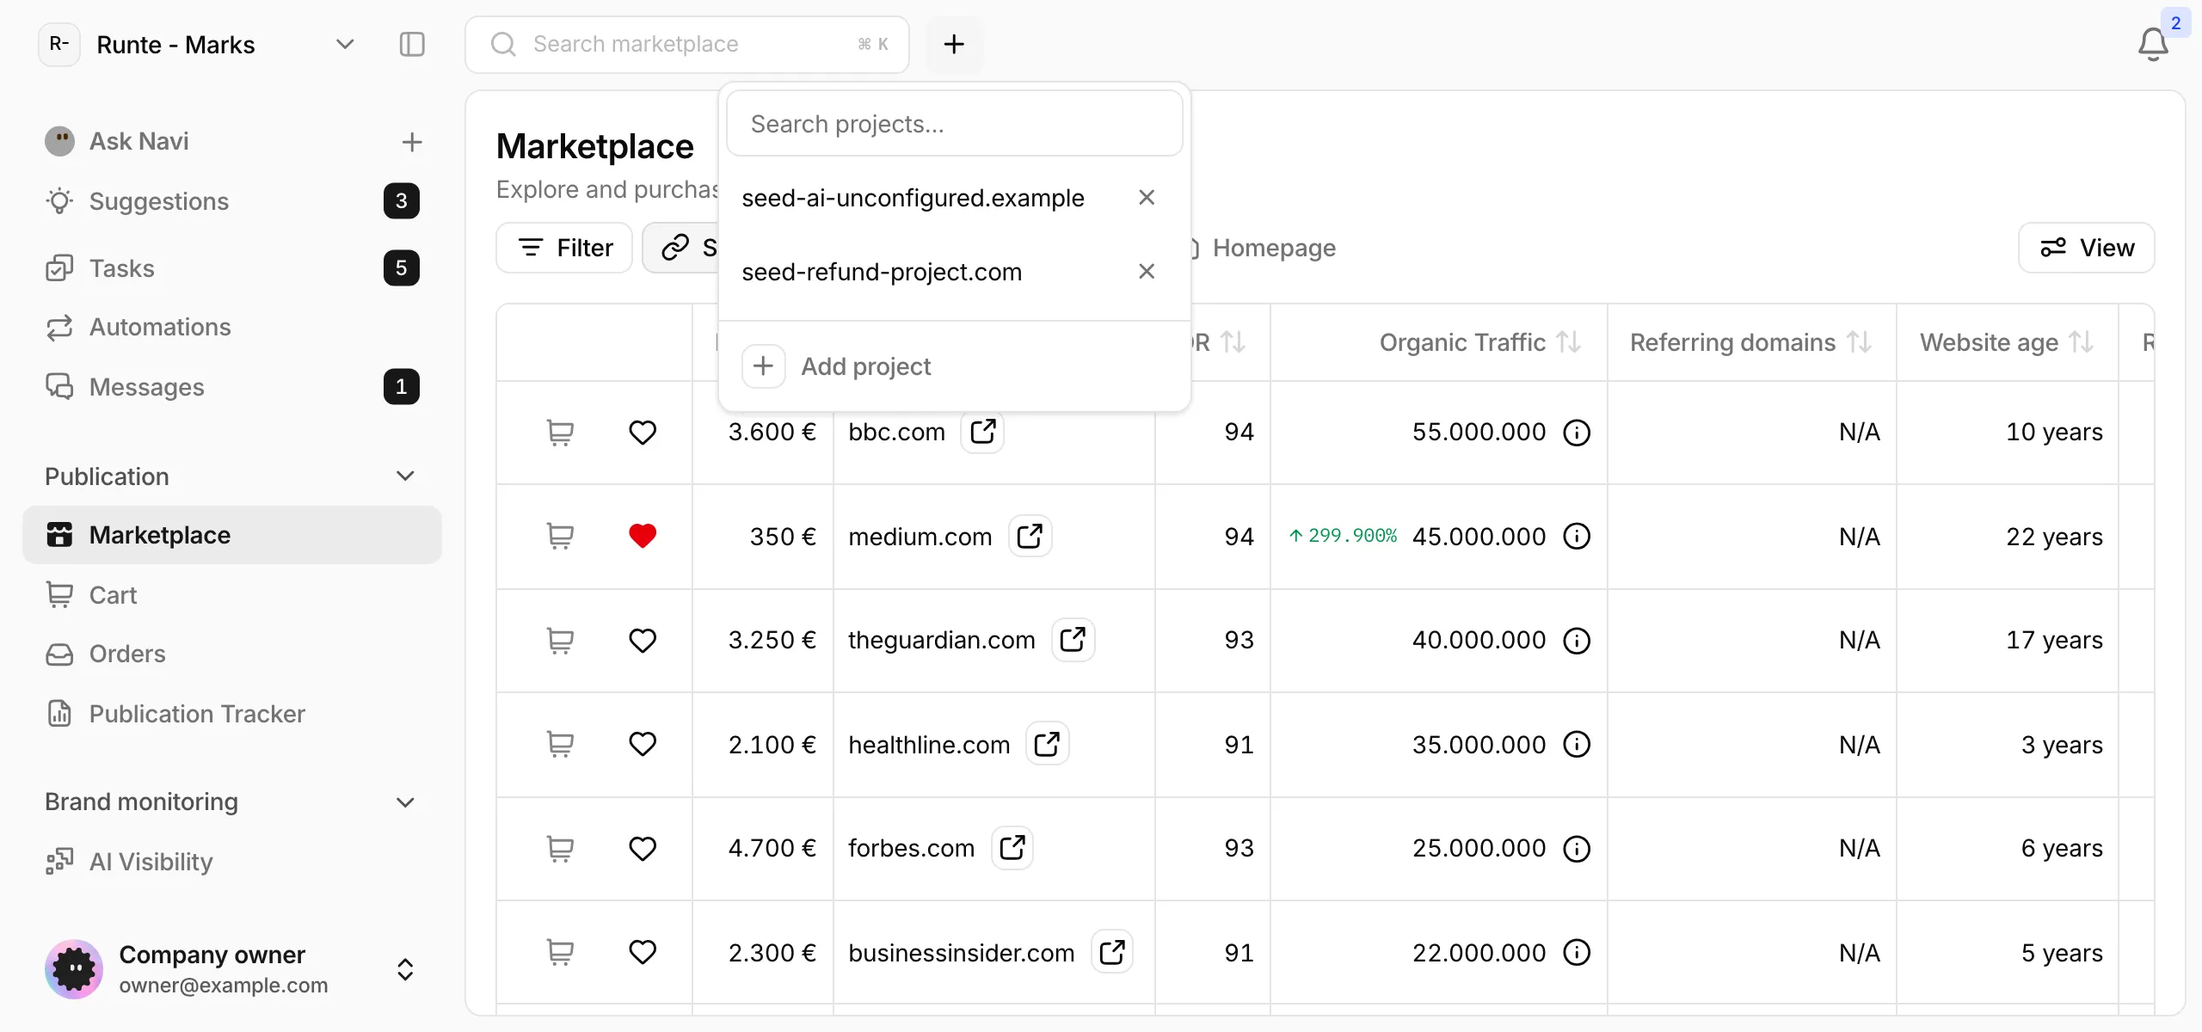The width and height of the screenshot is (2202, 1032).
Task: Add medium.com to cart
Action: [560, 536]
